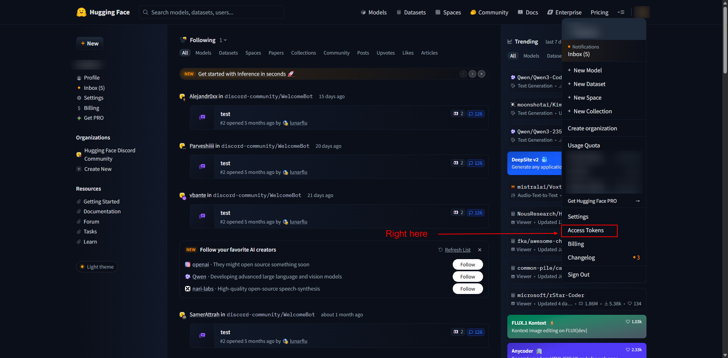Choose New Model in the user menu
The width and height of the screenshot is (728, 358).
click(x=587, y=70)
